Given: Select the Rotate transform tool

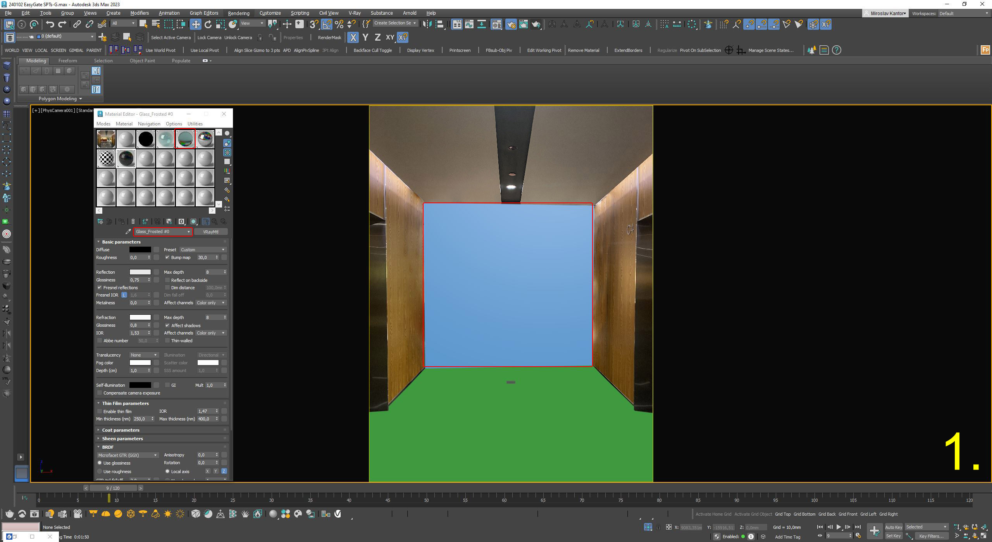Looking at the screenshot, I should [208, 24].
